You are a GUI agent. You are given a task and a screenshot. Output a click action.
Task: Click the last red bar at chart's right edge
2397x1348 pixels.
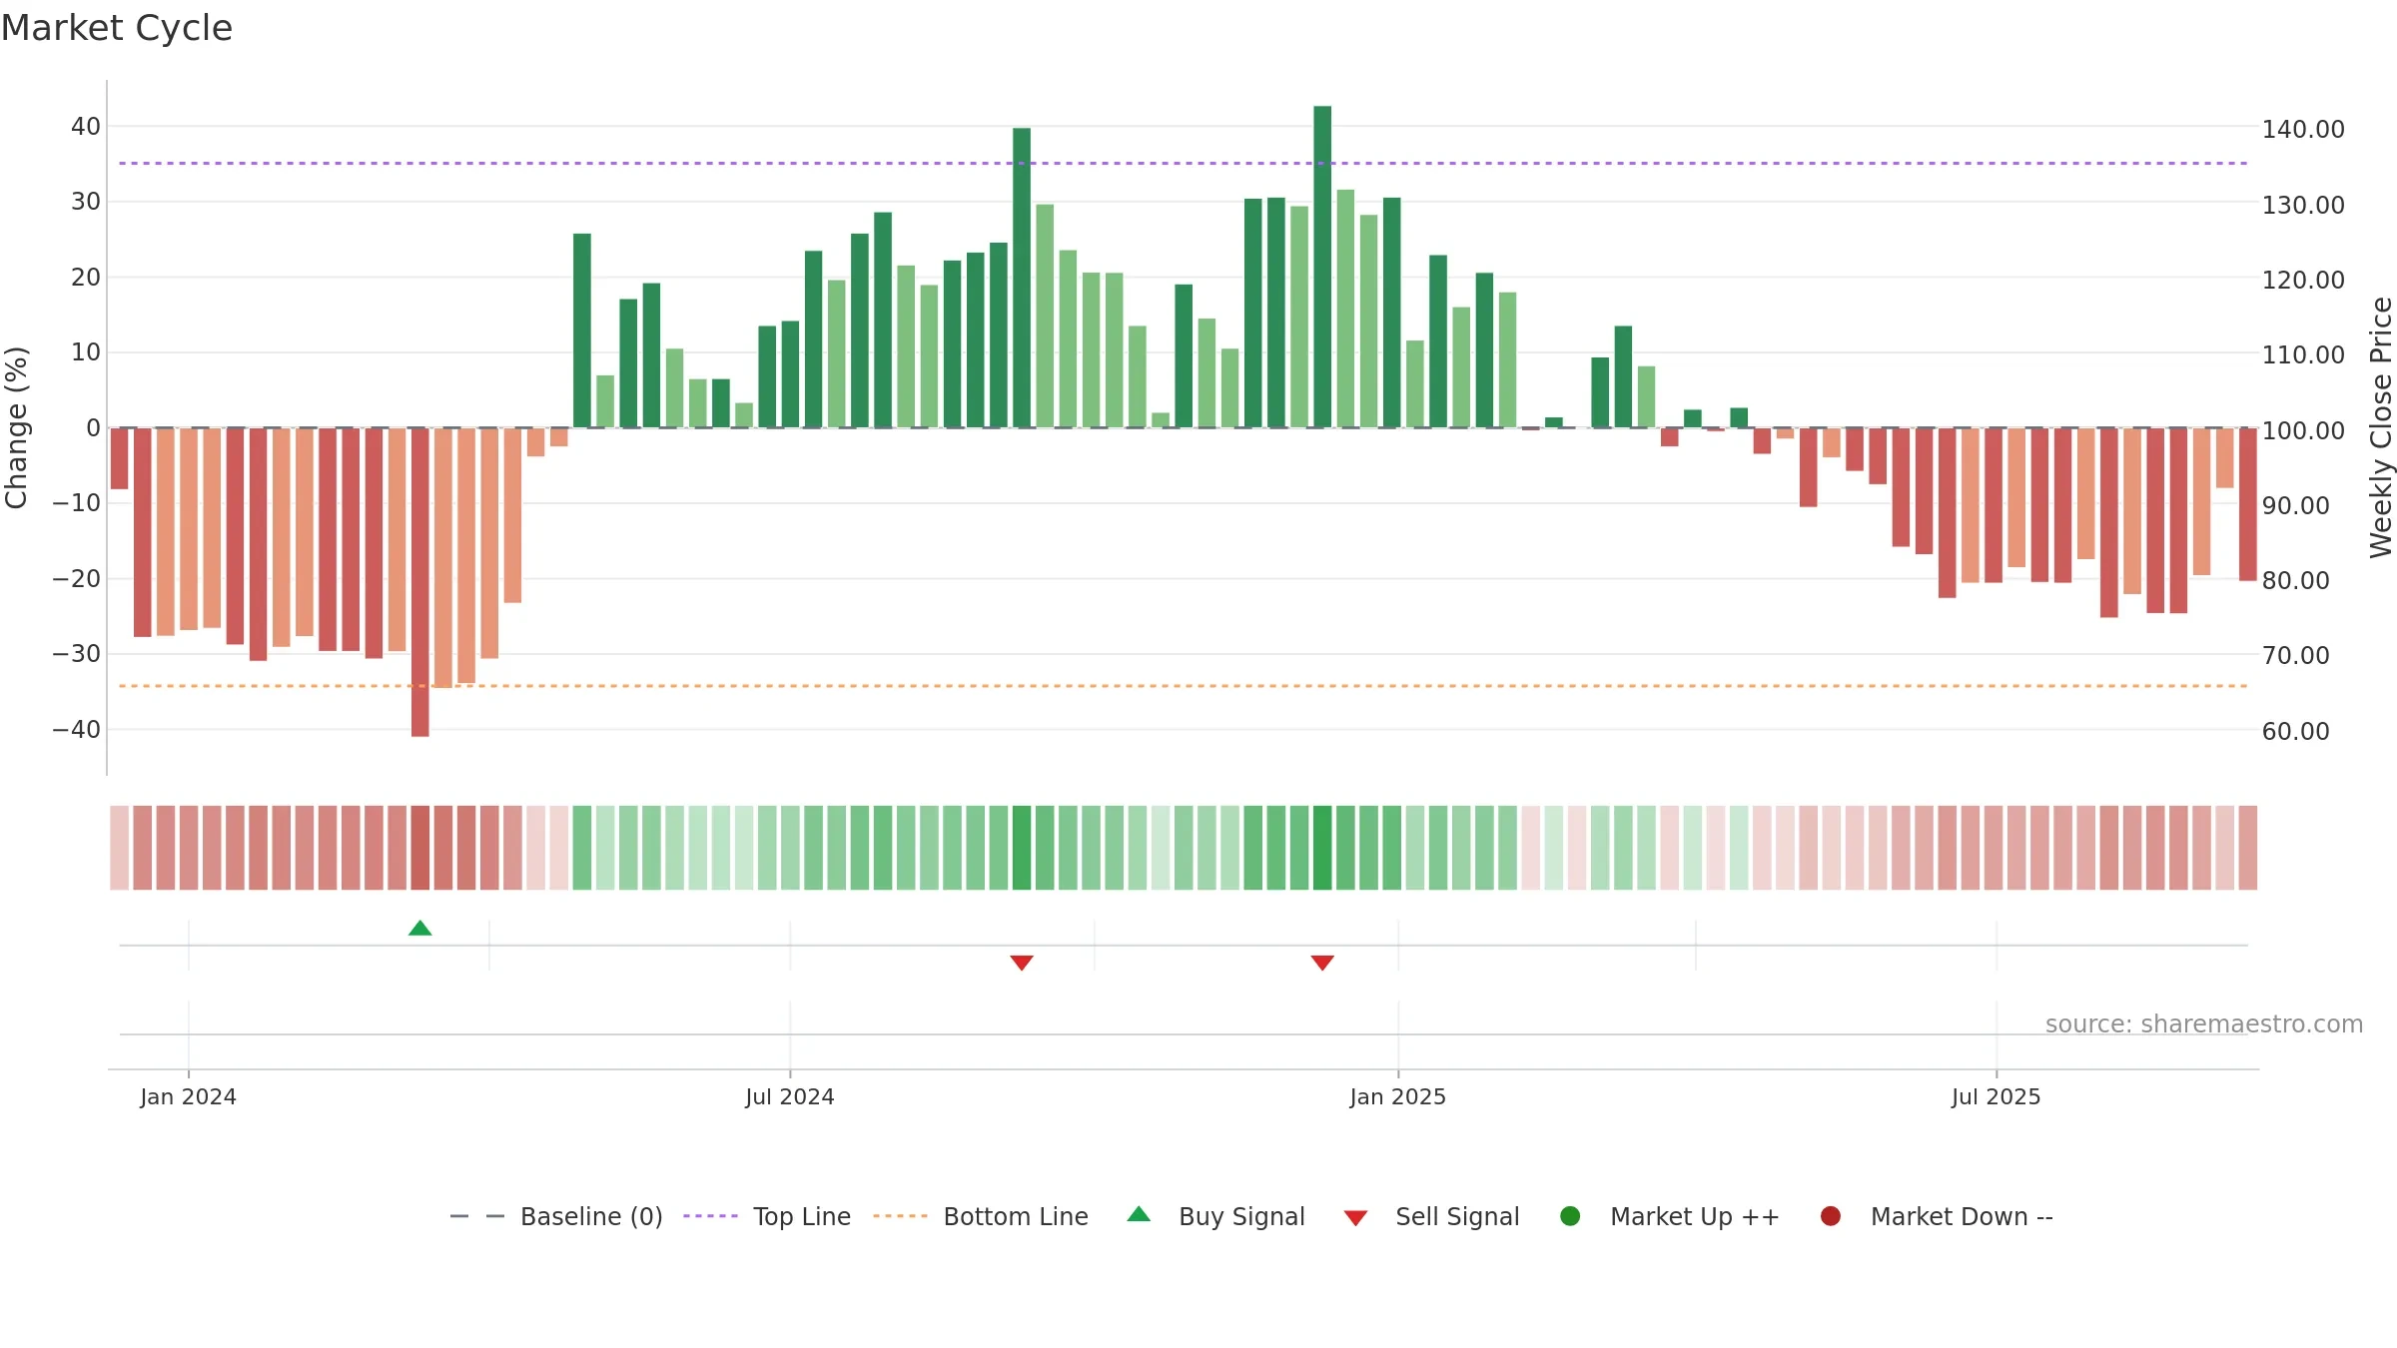coord(2247,504)
